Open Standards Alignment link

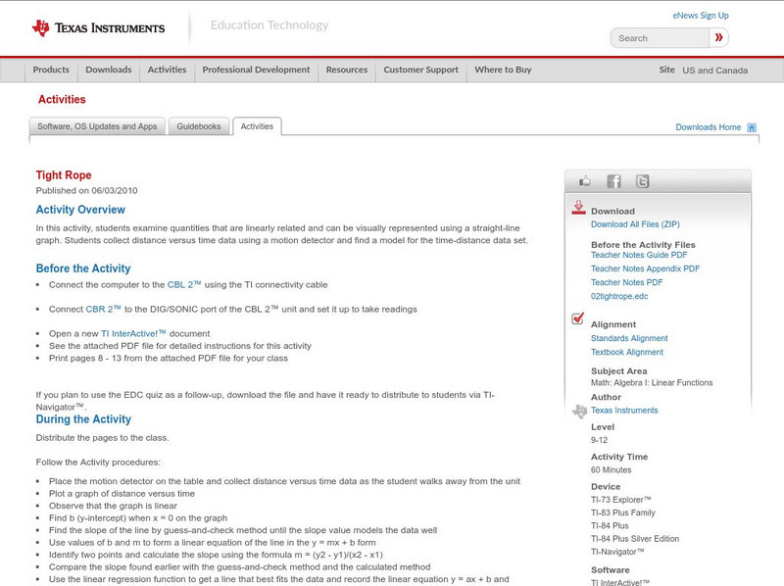(629, 338)
